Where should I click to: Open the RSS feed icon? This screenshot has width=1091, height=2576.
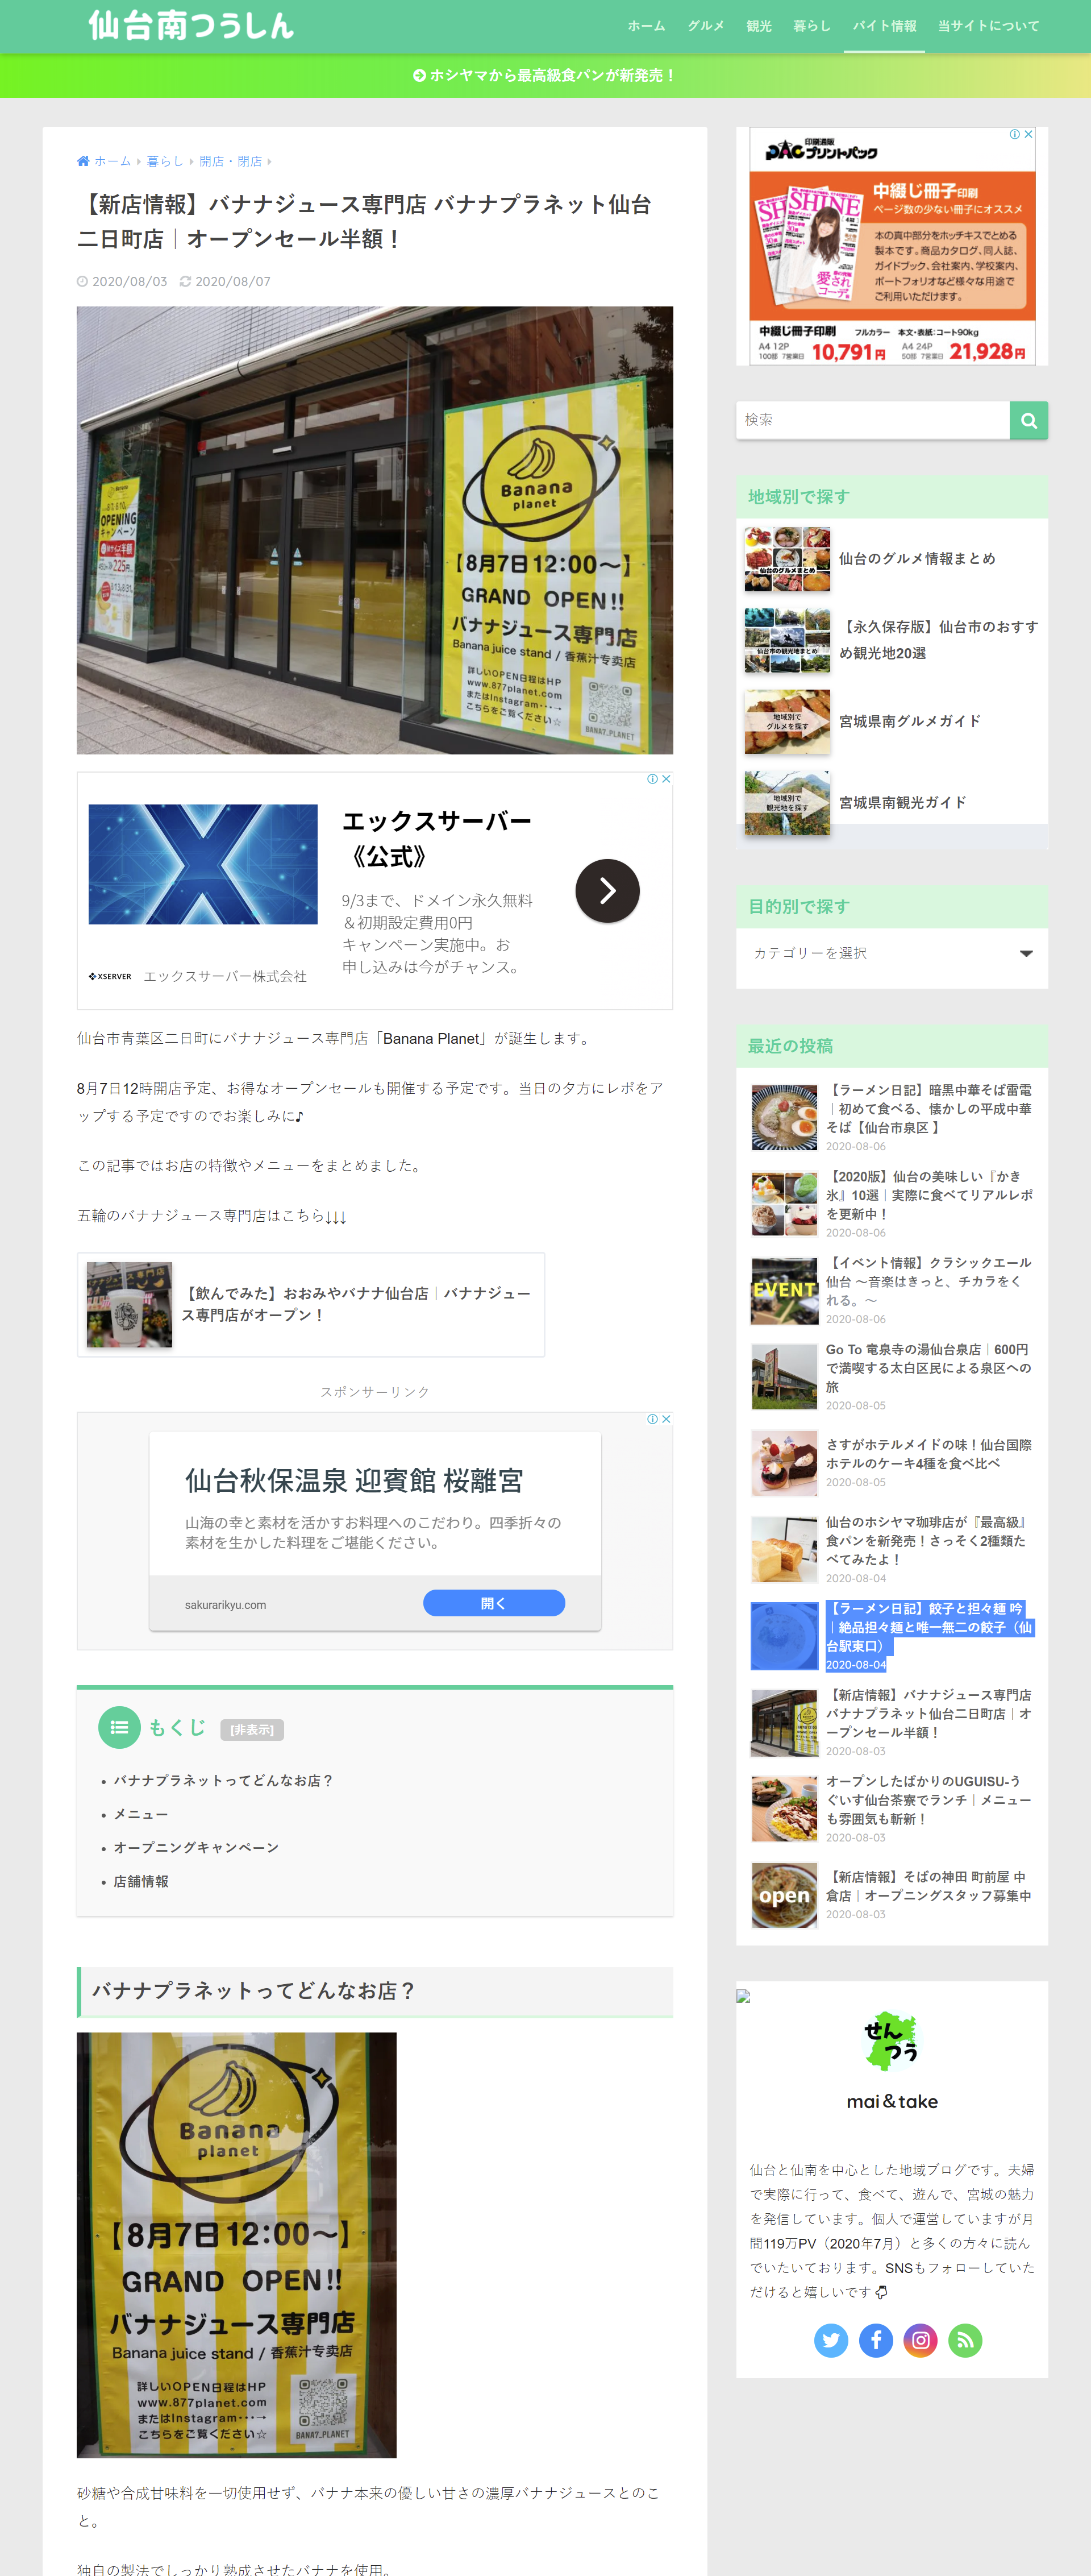(965, 2340)
